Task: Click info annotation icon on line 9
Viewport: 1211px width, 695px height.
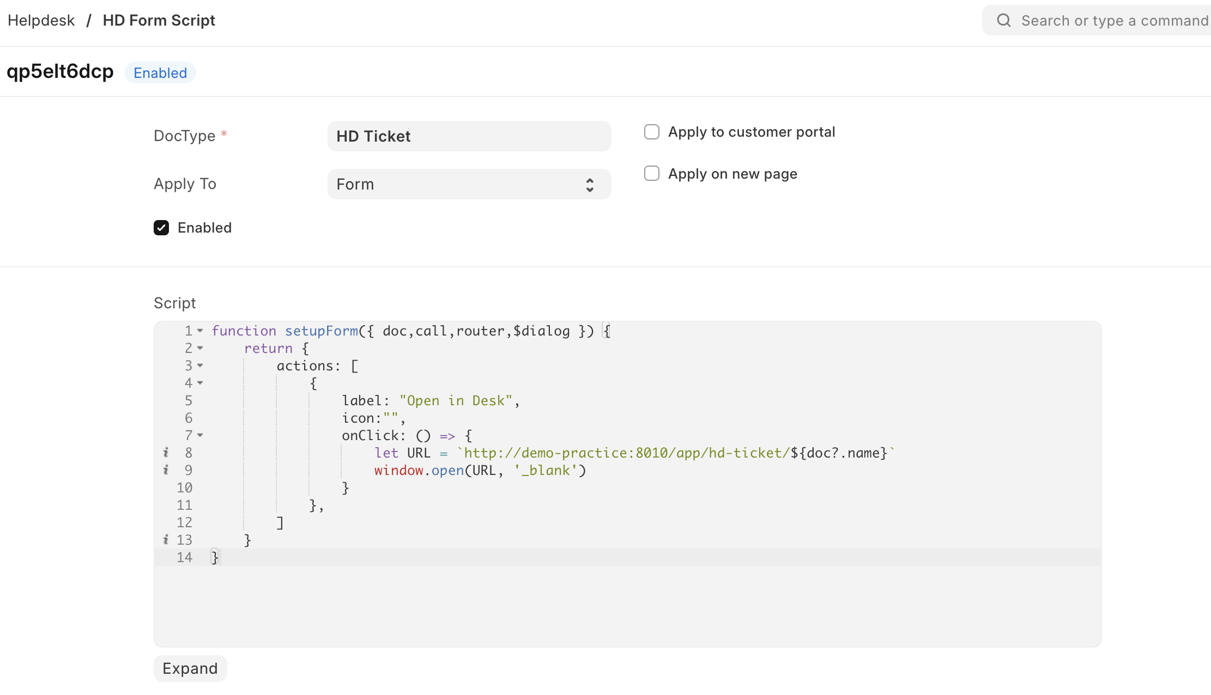Action: (x=166, y=470)
